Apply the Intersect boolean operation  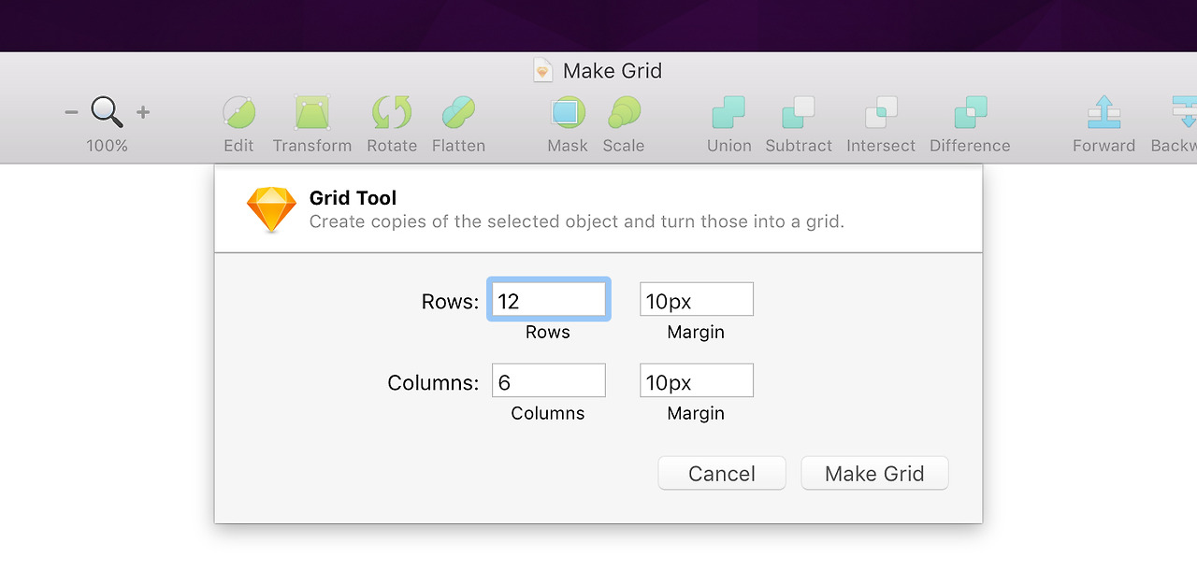click(x=881, y=112)
